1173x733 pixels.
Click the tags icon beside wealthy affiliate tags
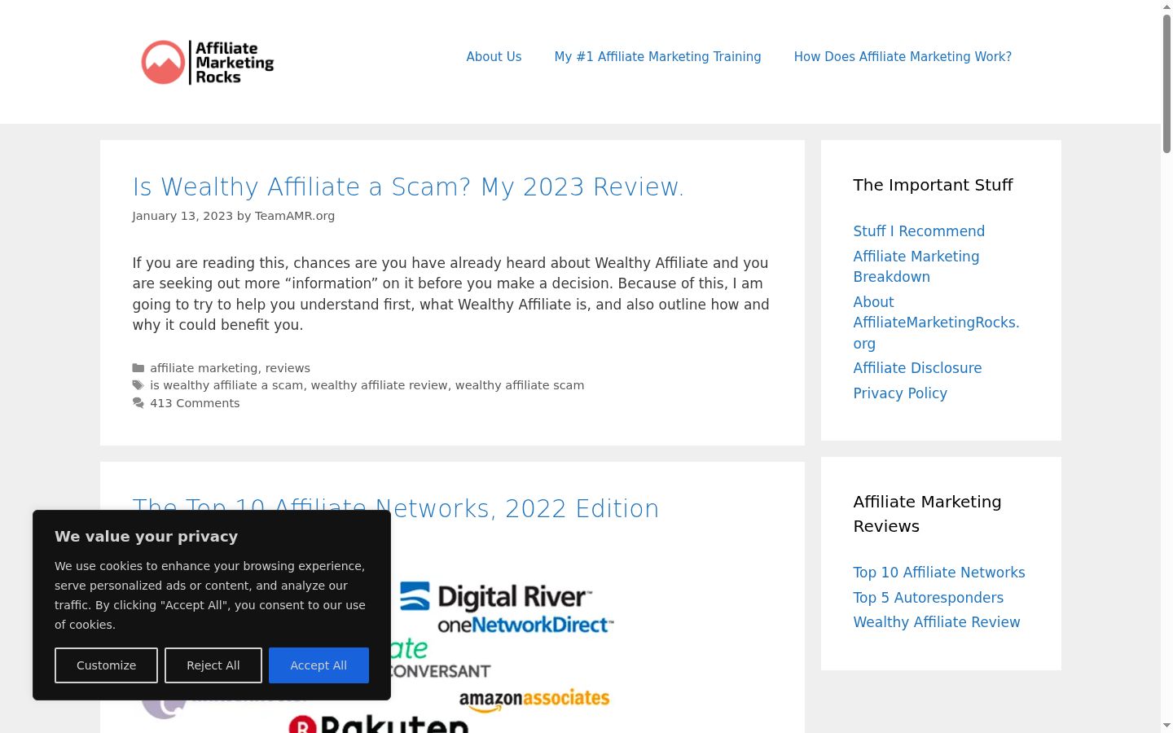[x=138, y=385]
